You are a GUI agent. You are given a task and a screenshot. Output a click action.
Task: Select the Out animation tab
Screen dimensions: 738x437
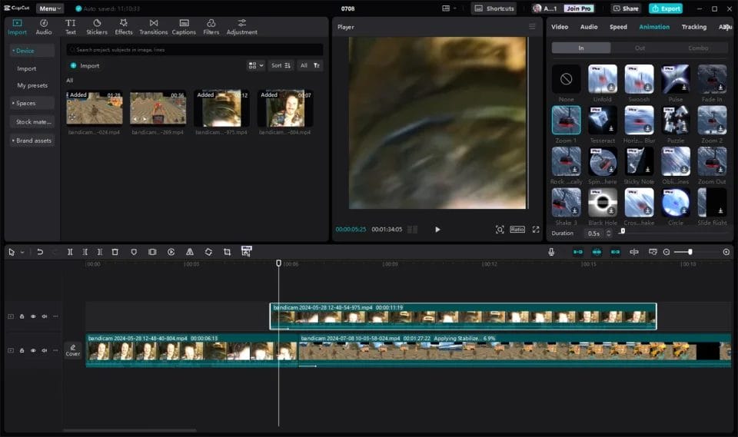click(640, 48)
